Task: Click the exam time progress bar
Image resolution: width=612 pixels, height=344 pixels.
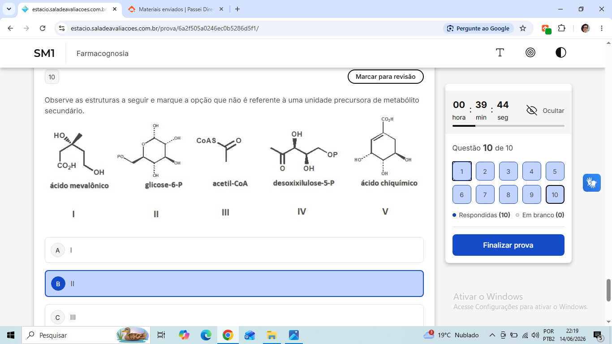Action: [509, 126]
